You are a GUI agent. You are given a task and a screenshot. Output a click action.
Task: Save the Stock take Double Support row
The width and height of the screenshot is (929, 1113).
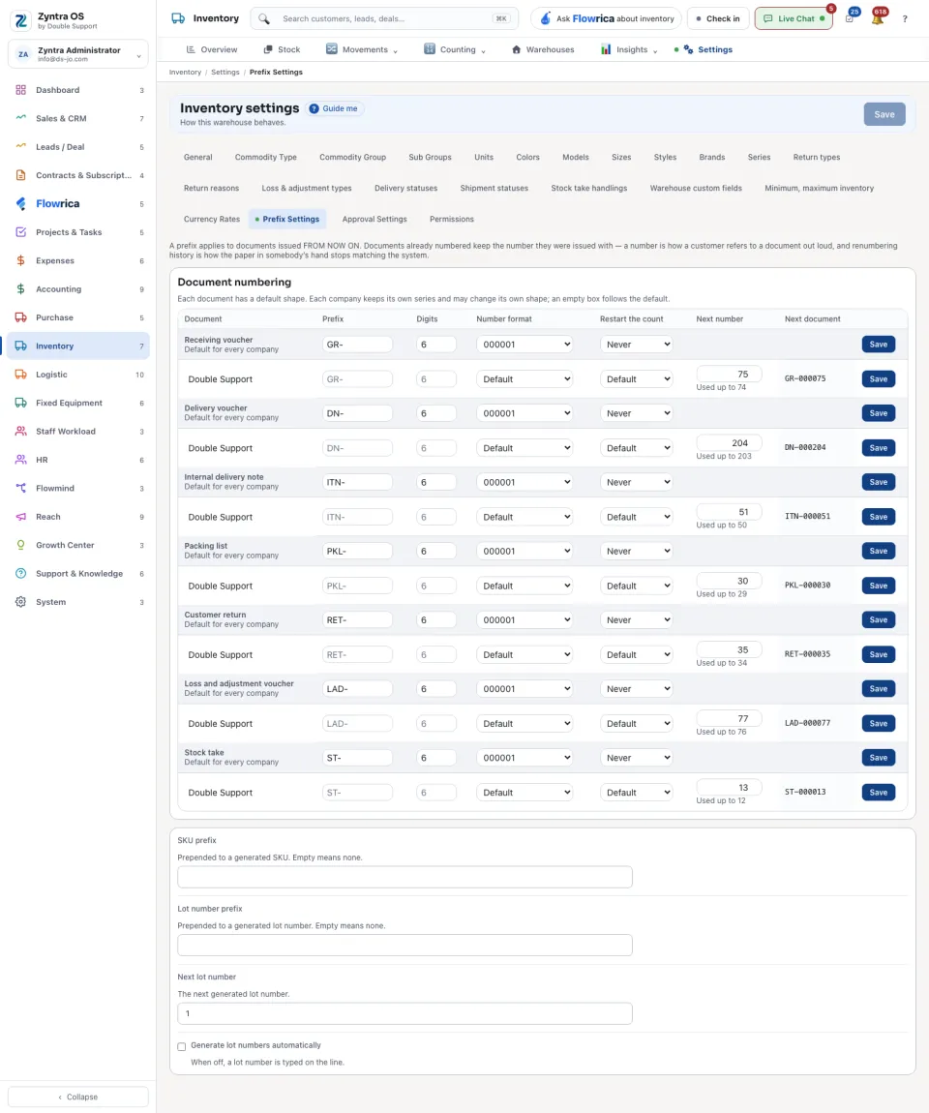878,792
